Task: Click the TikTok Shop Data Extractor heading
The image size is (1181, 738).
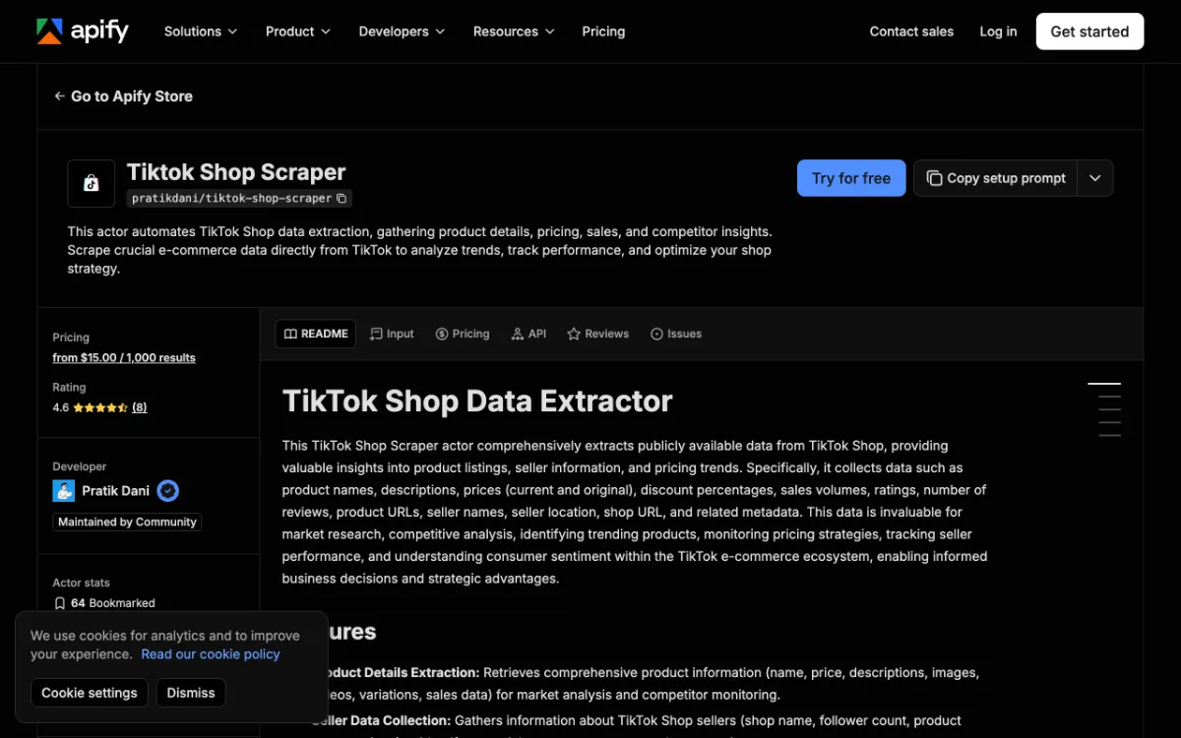Action: tap(477, 401)
